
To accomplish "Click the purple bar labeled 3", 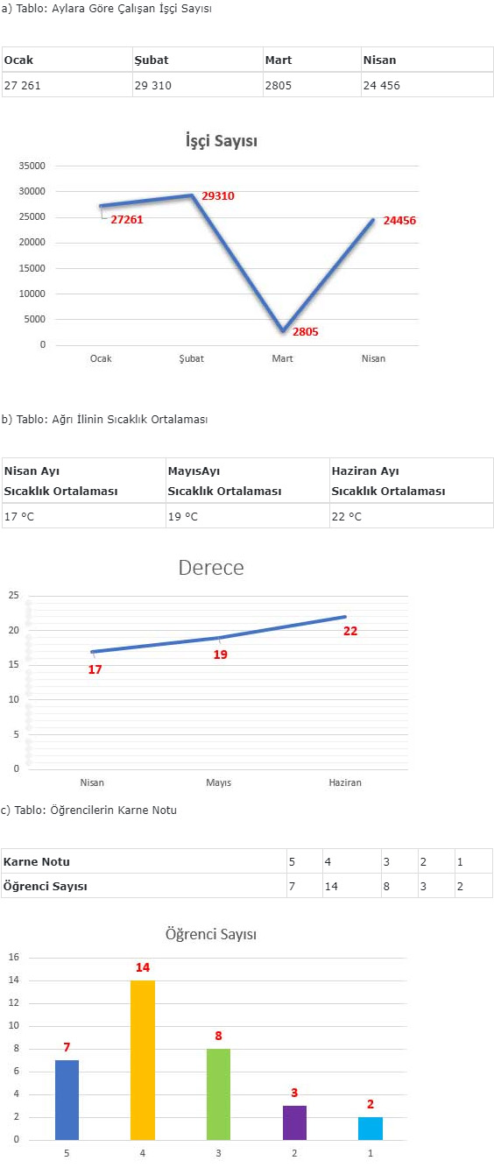I will pos(294,1122).
